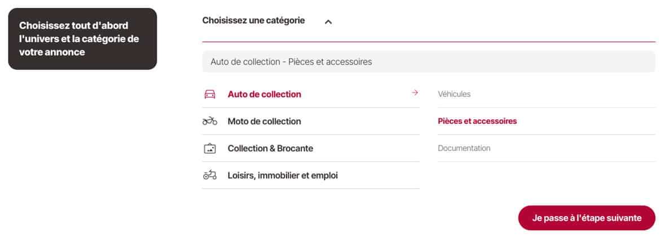Click the 'Choisissez une catégorie' heading
This screenshot has width=660, height=242.
pyautogui.click(x=253, y=20)
